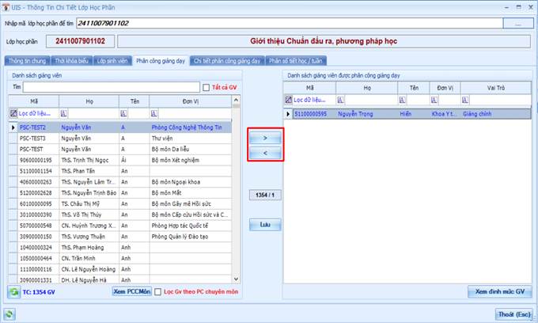Open the Chi tiết phân công giảng dạy tab
Image resolution: width=538 pixels, height=323 pixels.
point(227,61)
